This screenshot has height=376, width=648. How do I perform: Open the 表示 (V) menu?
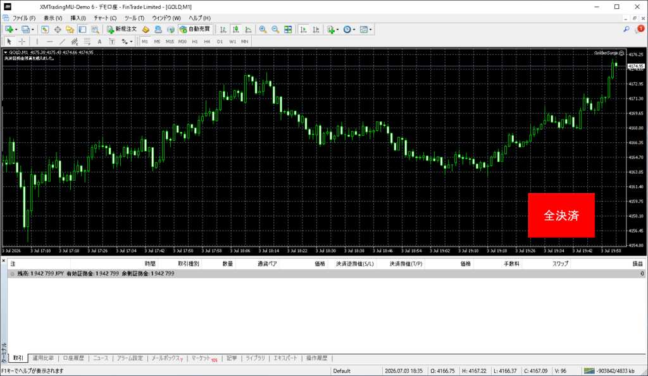pos(53,18)
